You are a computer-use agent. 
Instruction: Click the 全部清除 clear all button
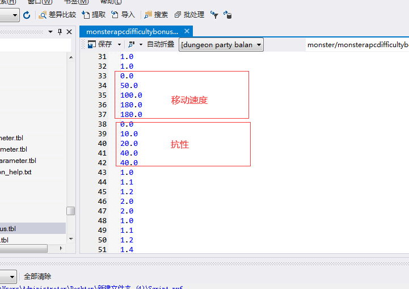point(37,277)
